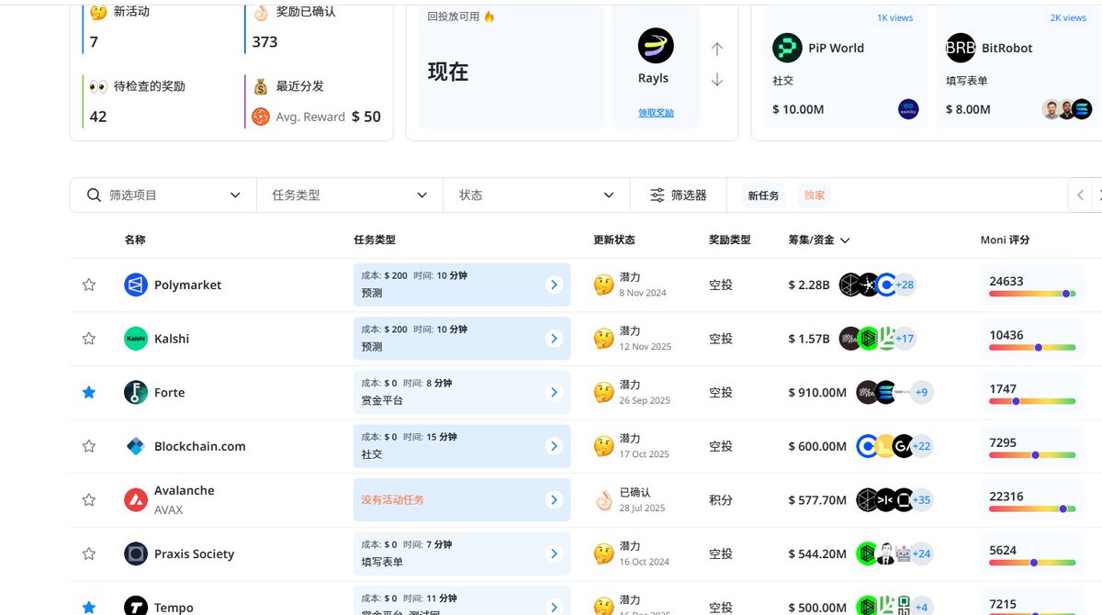
Task: Click the 任务类型 column header
Action: pyautogui.click(x=375, y=240)
